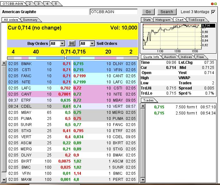
Task: Switch to the Summary tab
Action: coord(30,20)
